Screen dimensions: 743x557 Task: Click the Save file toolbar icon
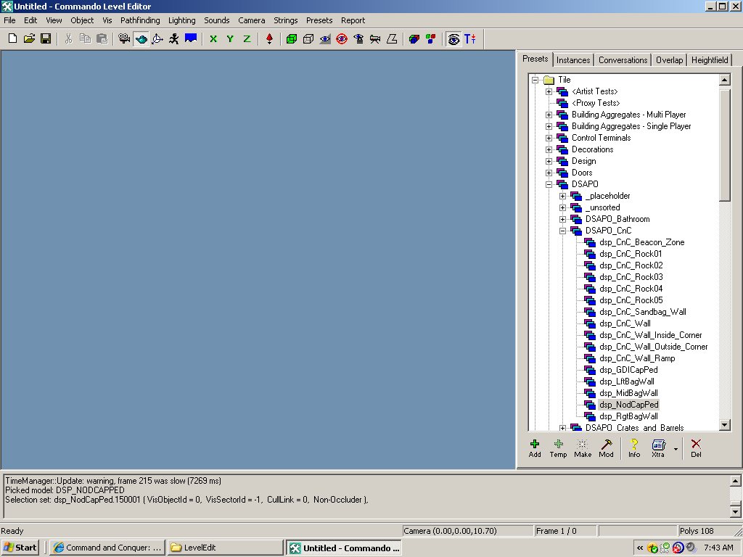click(x=46, y=38)
